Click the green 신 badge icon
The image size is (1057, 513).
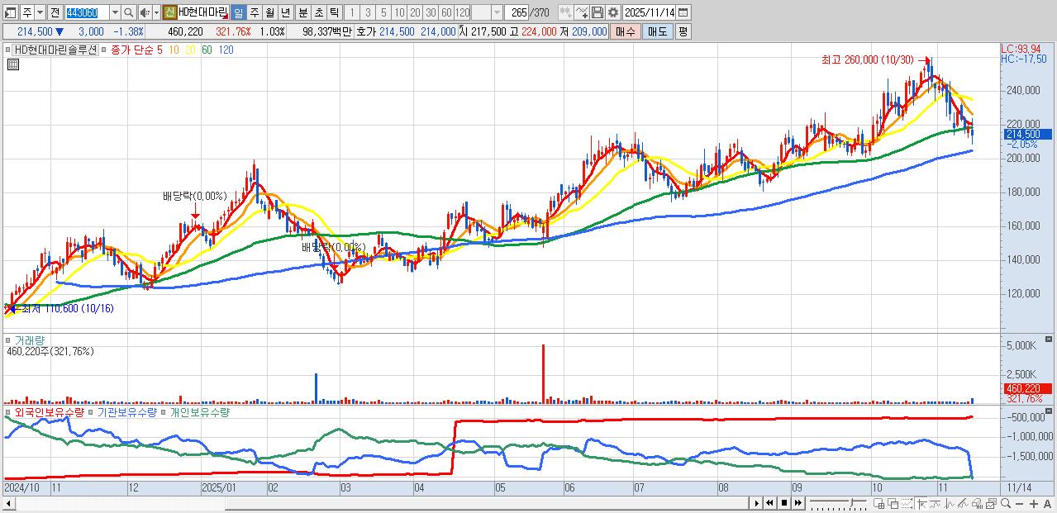[169, 12]
